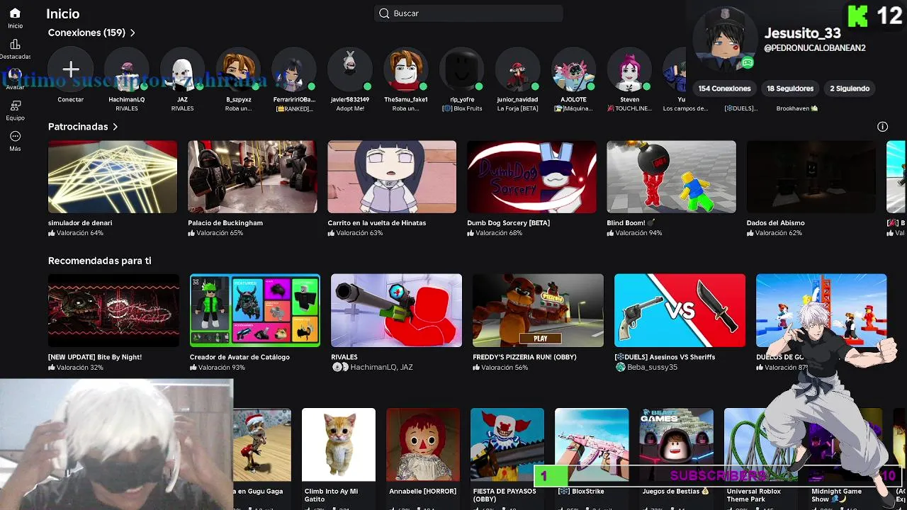Click the Universal Roblox Theme Park title
This screenshot has height=510, width=907.
coord(753,494)
